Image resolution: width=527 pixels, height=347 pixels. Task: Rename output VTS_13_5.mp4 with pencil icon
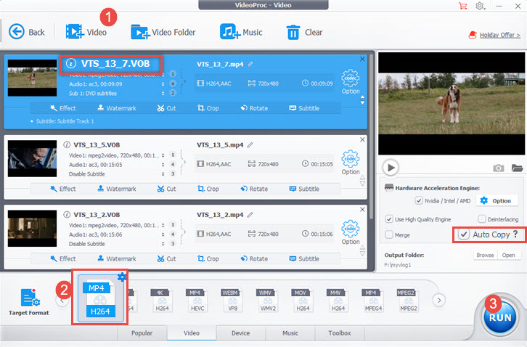tap(250, 145)
